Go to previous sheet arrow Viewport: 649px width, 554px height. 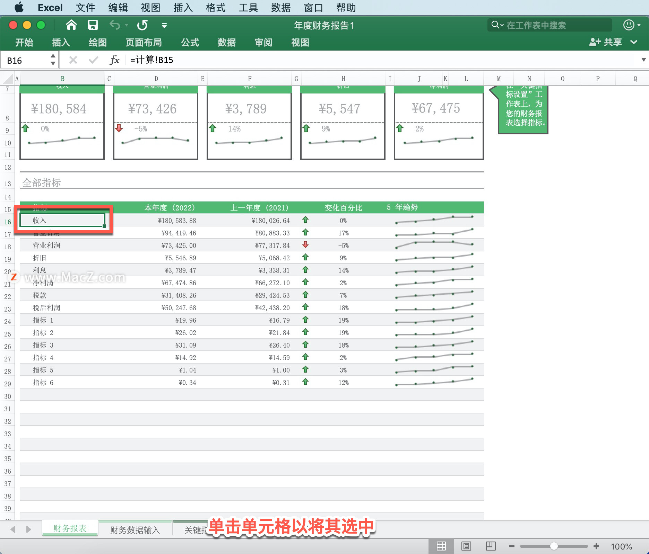point(13,529)
